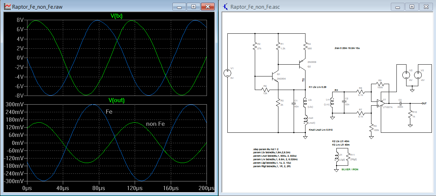Click the .step param Mu directive

[x=266, y=149]
